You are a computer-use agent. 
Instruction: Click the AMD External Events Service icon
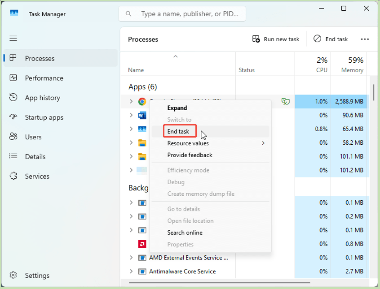pyautogui.click(x=142, y=258)
